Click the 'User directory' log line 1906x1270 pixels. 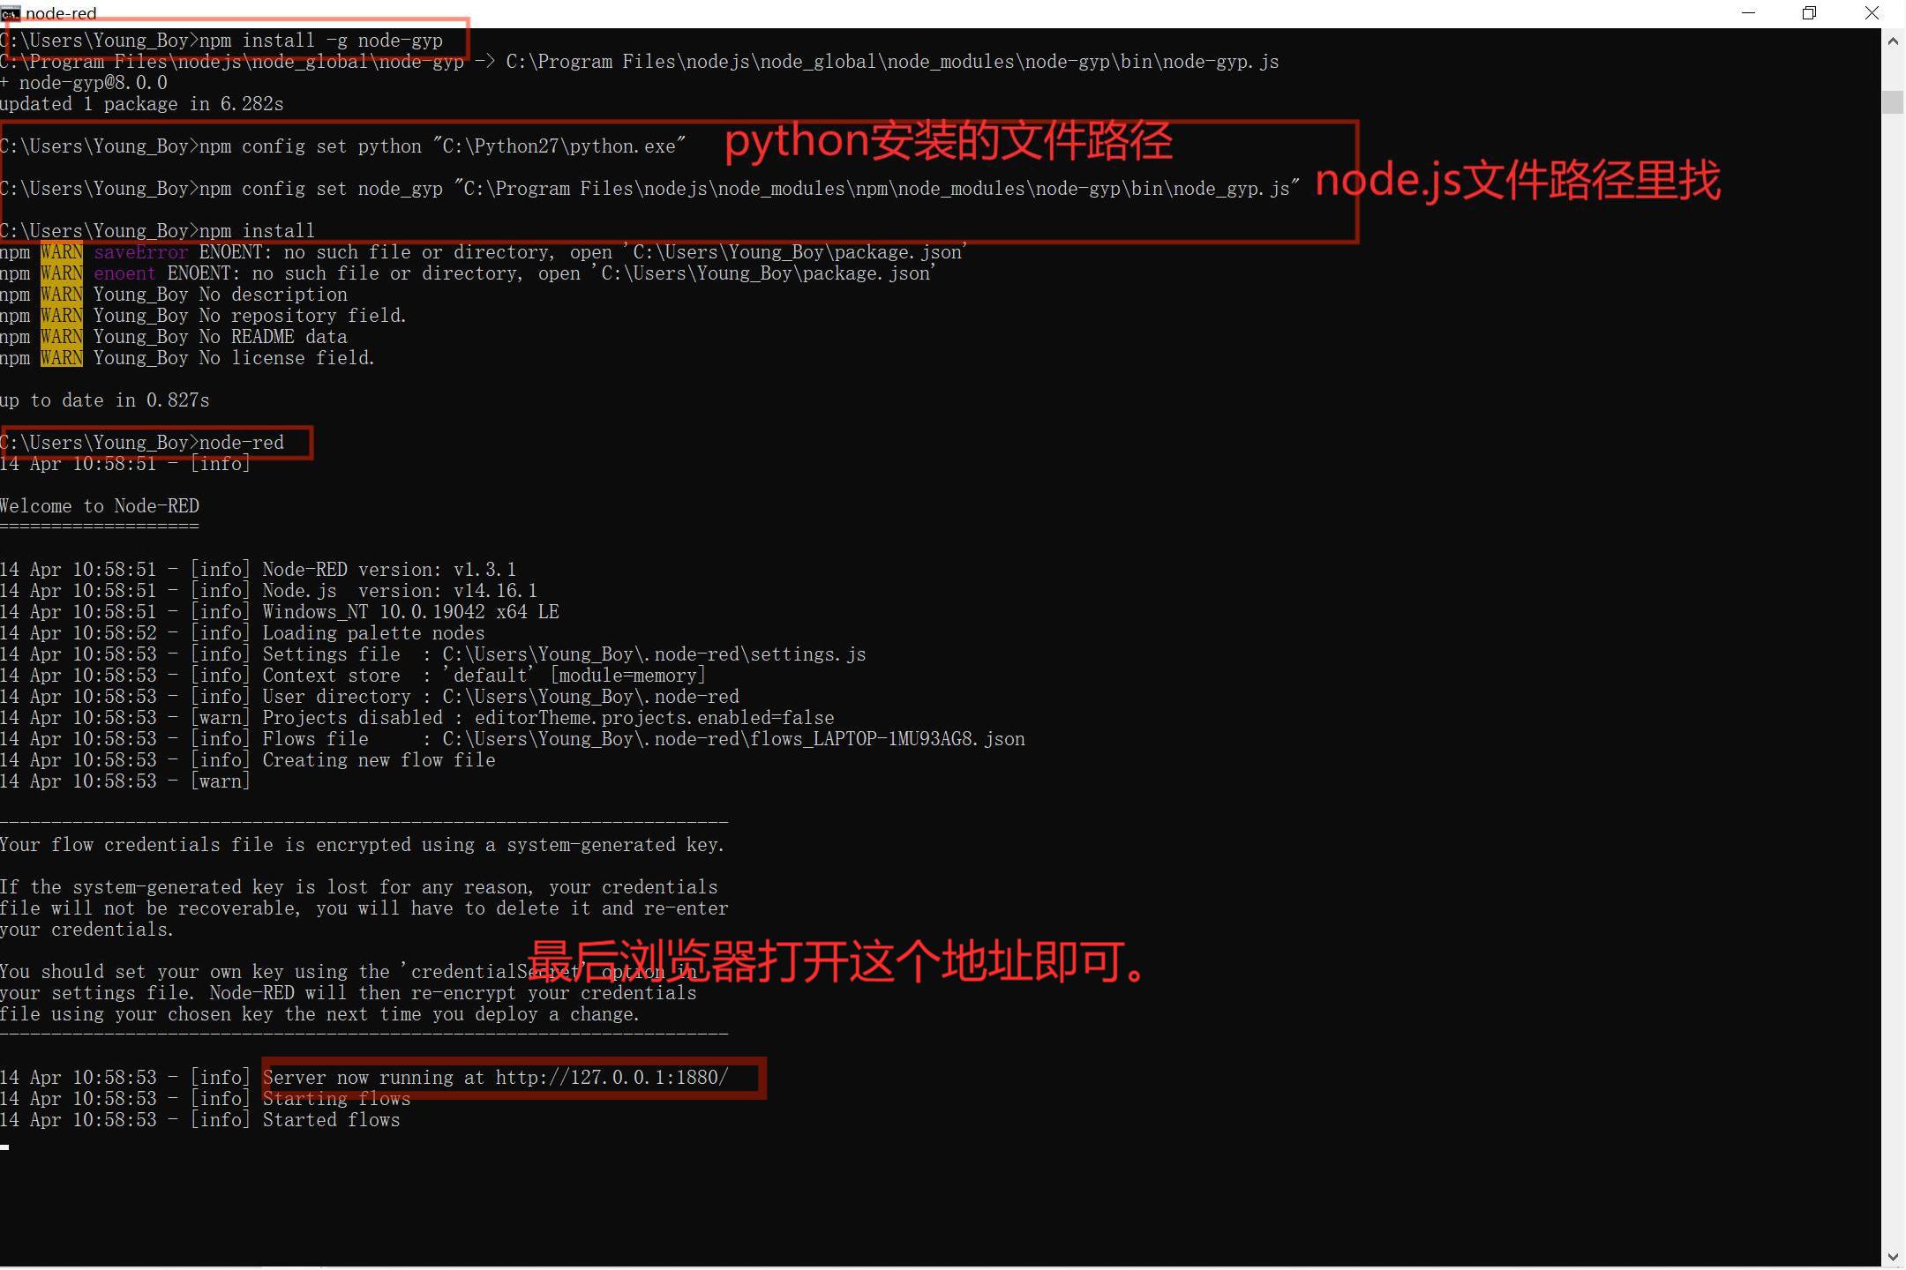[370, 697]
